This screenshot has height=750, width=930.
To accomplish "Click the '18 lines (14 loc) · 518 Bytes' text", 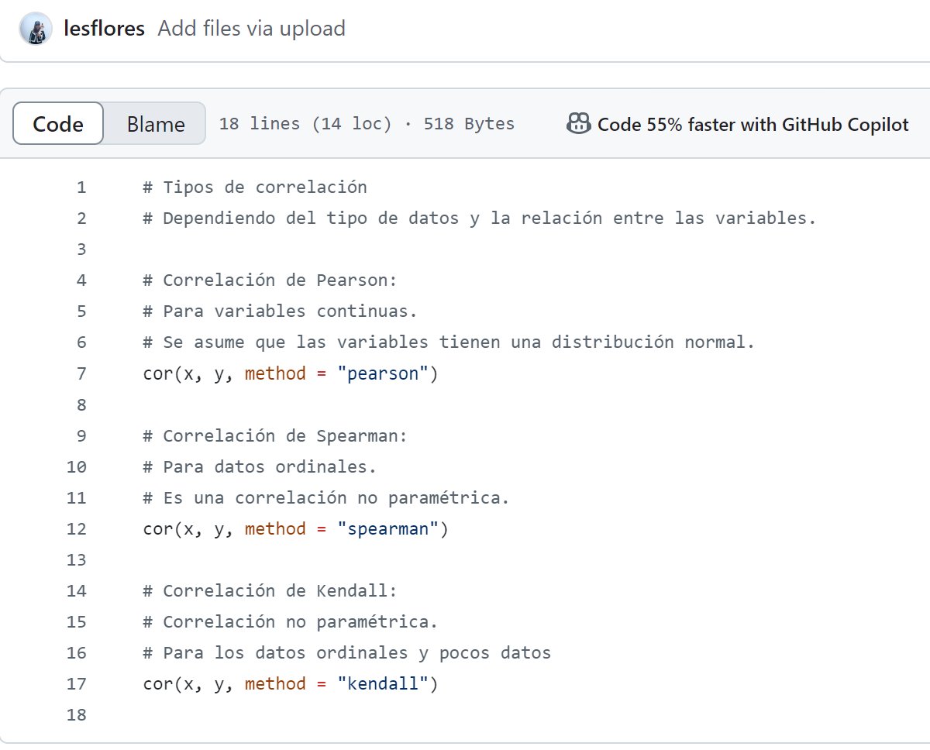I will coord(367,124).
